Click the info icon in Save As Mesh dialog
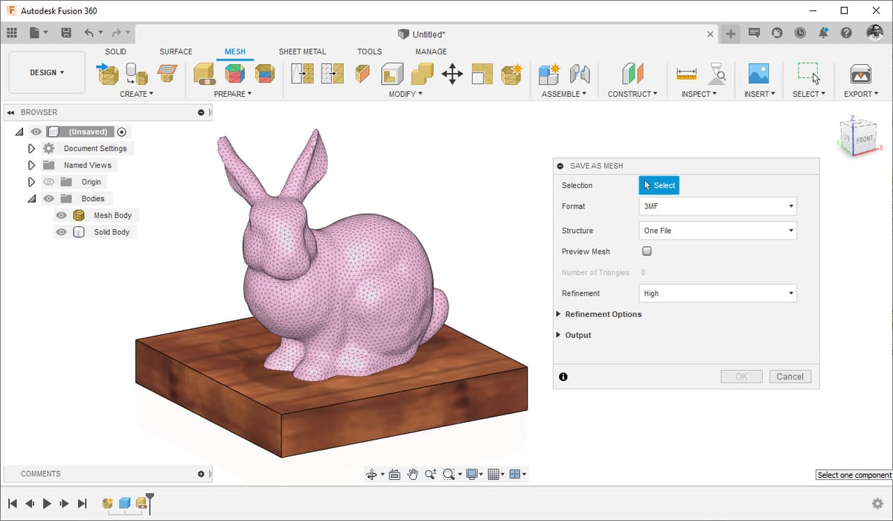 (x=563, y=377)
